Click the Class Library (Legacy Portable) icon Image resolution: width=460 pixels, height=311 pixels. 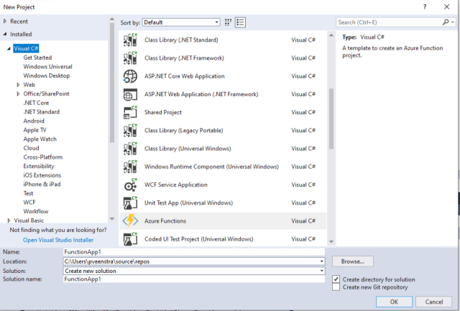(130, 131)
